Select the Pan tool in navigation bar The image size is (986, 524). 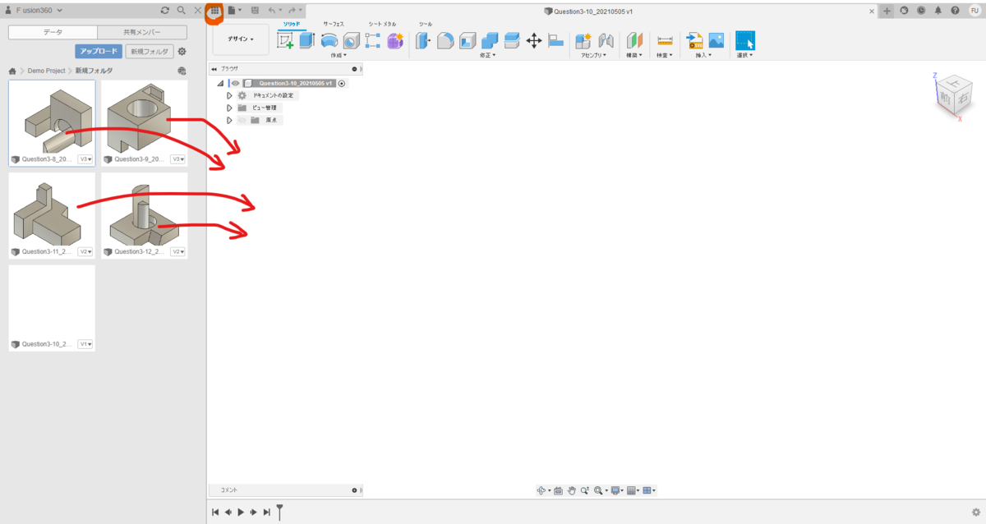click(x=572, y=490)
